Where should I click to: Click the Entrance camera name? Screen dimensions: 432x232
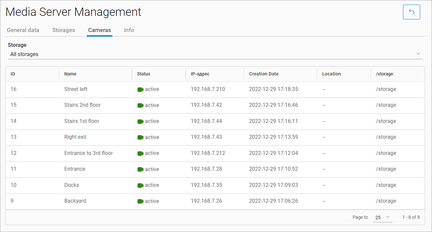point(75,169)
